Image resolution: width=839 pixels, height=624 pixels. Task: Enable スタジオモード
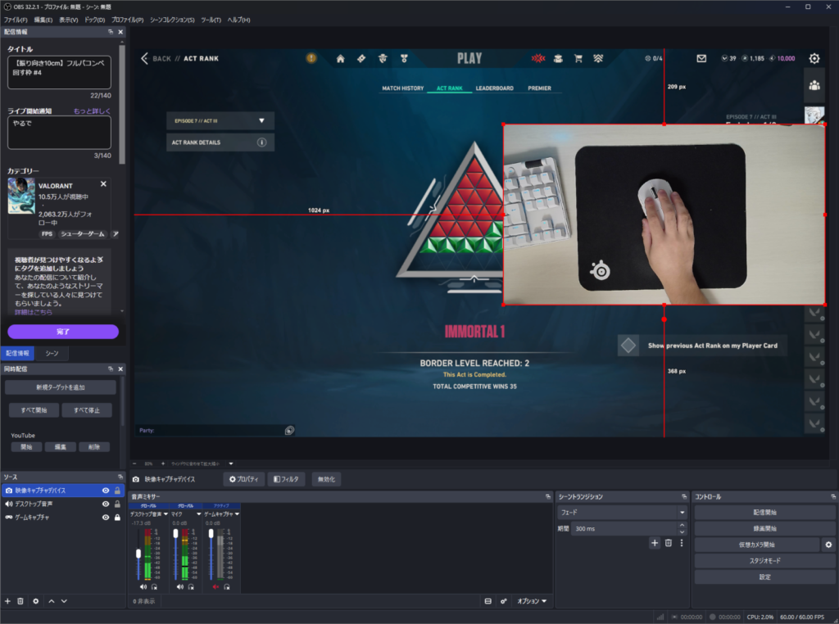pos(764,561)
